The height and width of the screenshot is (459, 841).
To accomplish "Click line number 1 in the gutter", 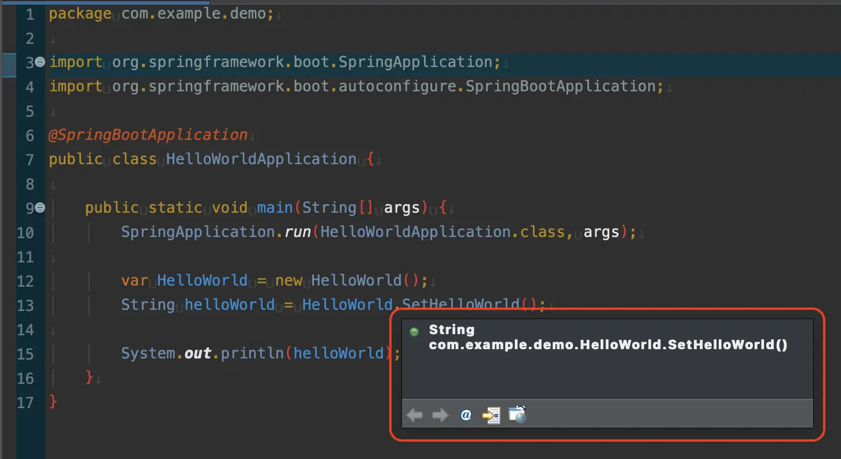I will (x=29, y=14).
